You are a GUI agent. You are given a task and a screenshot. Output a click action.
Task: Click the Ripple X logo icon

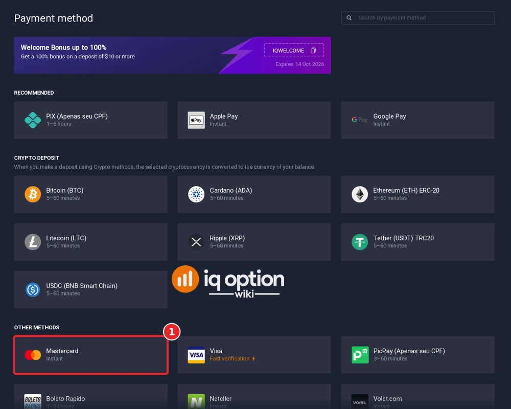(x=196, y=242)
